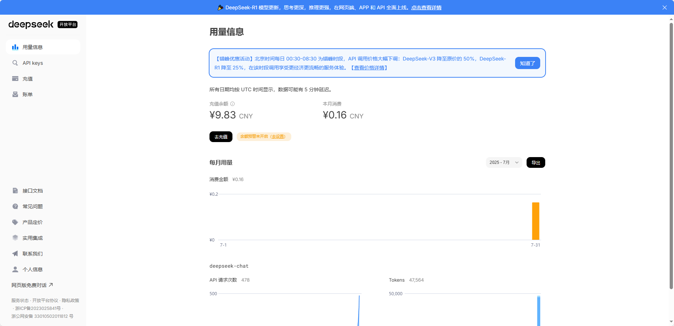Click the 去设置 balance alert link
This screenshot has height=326, width=674.
pyautogui.click(x=278, y=136)
